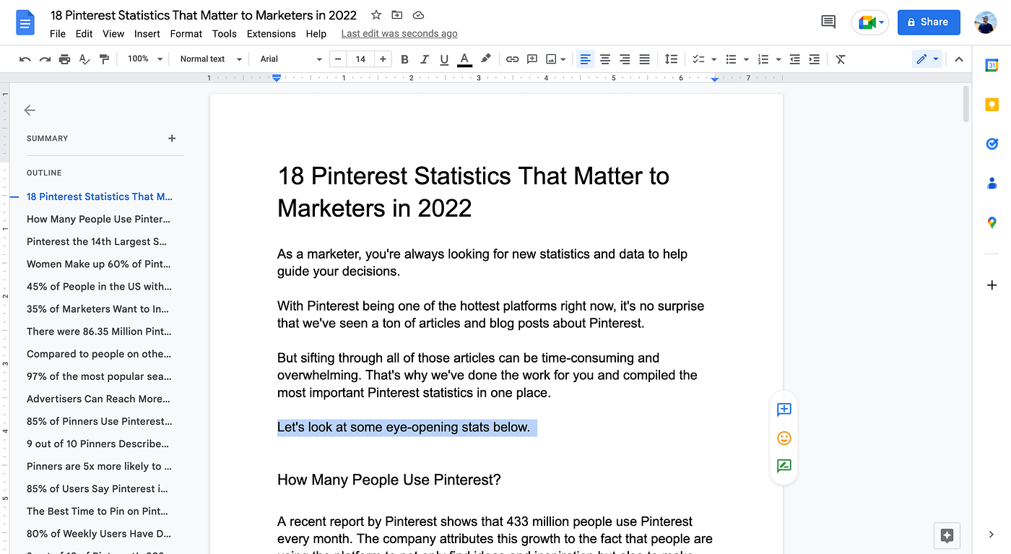Suggest edits on selected text
This screenshot has width=1011, height=554.
pos(784,466)
